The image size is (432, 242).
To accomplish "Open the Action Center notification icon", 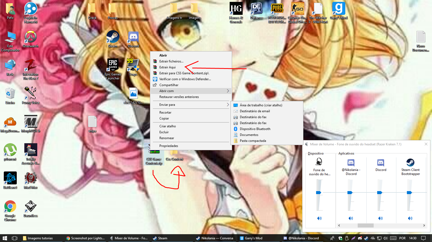I will point(424,238).
